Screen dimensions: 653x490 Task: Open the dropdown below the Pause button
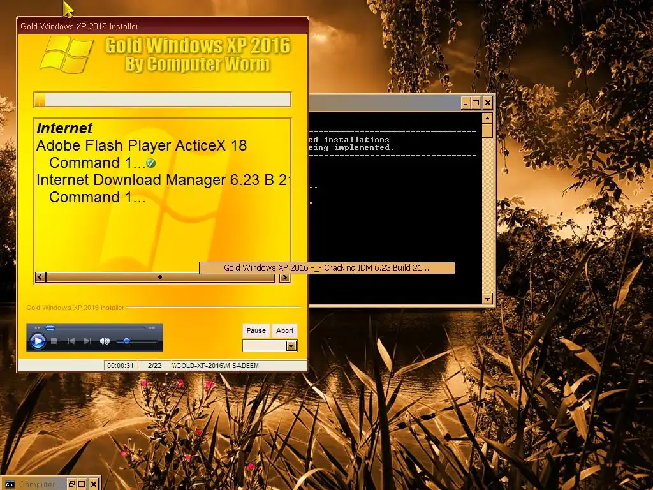pyautogui.click(x=291, y=345)
